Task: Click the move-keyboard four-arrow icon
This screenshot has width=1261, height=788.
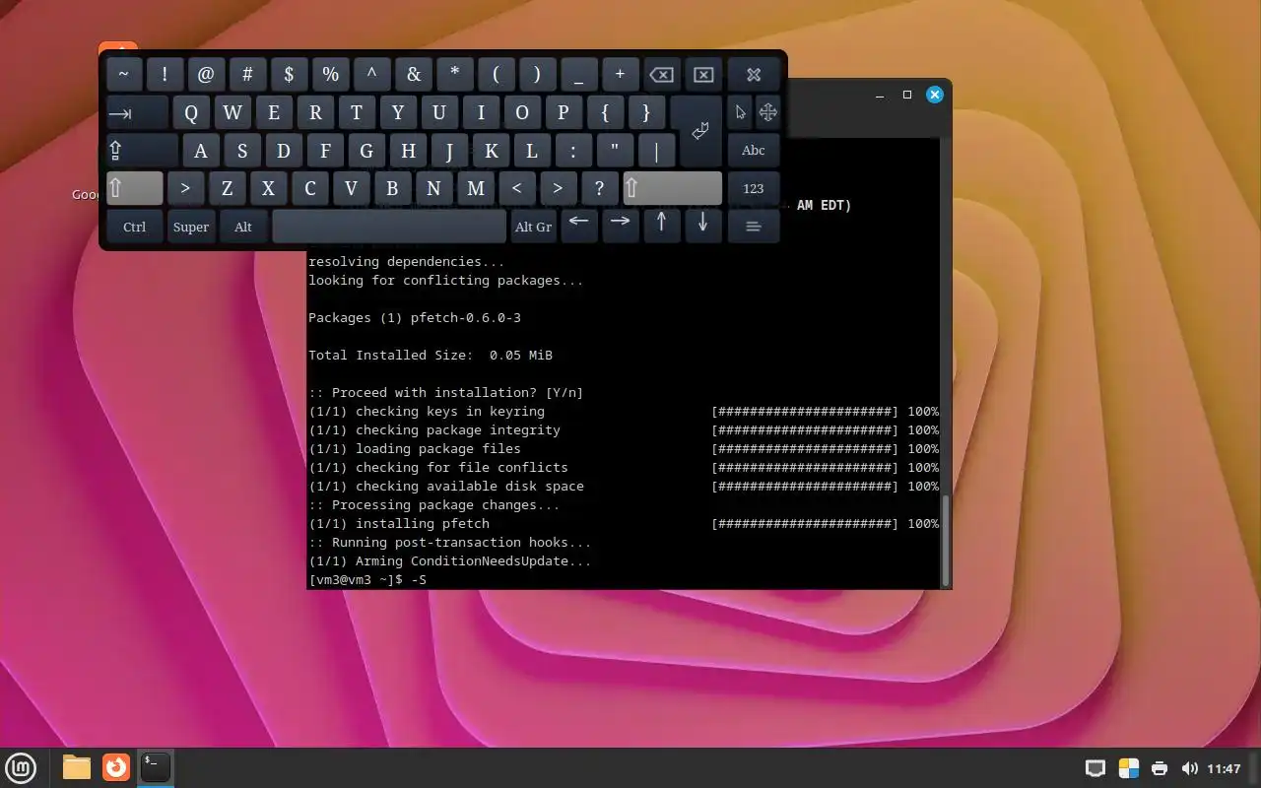Action: click(767, 112)
